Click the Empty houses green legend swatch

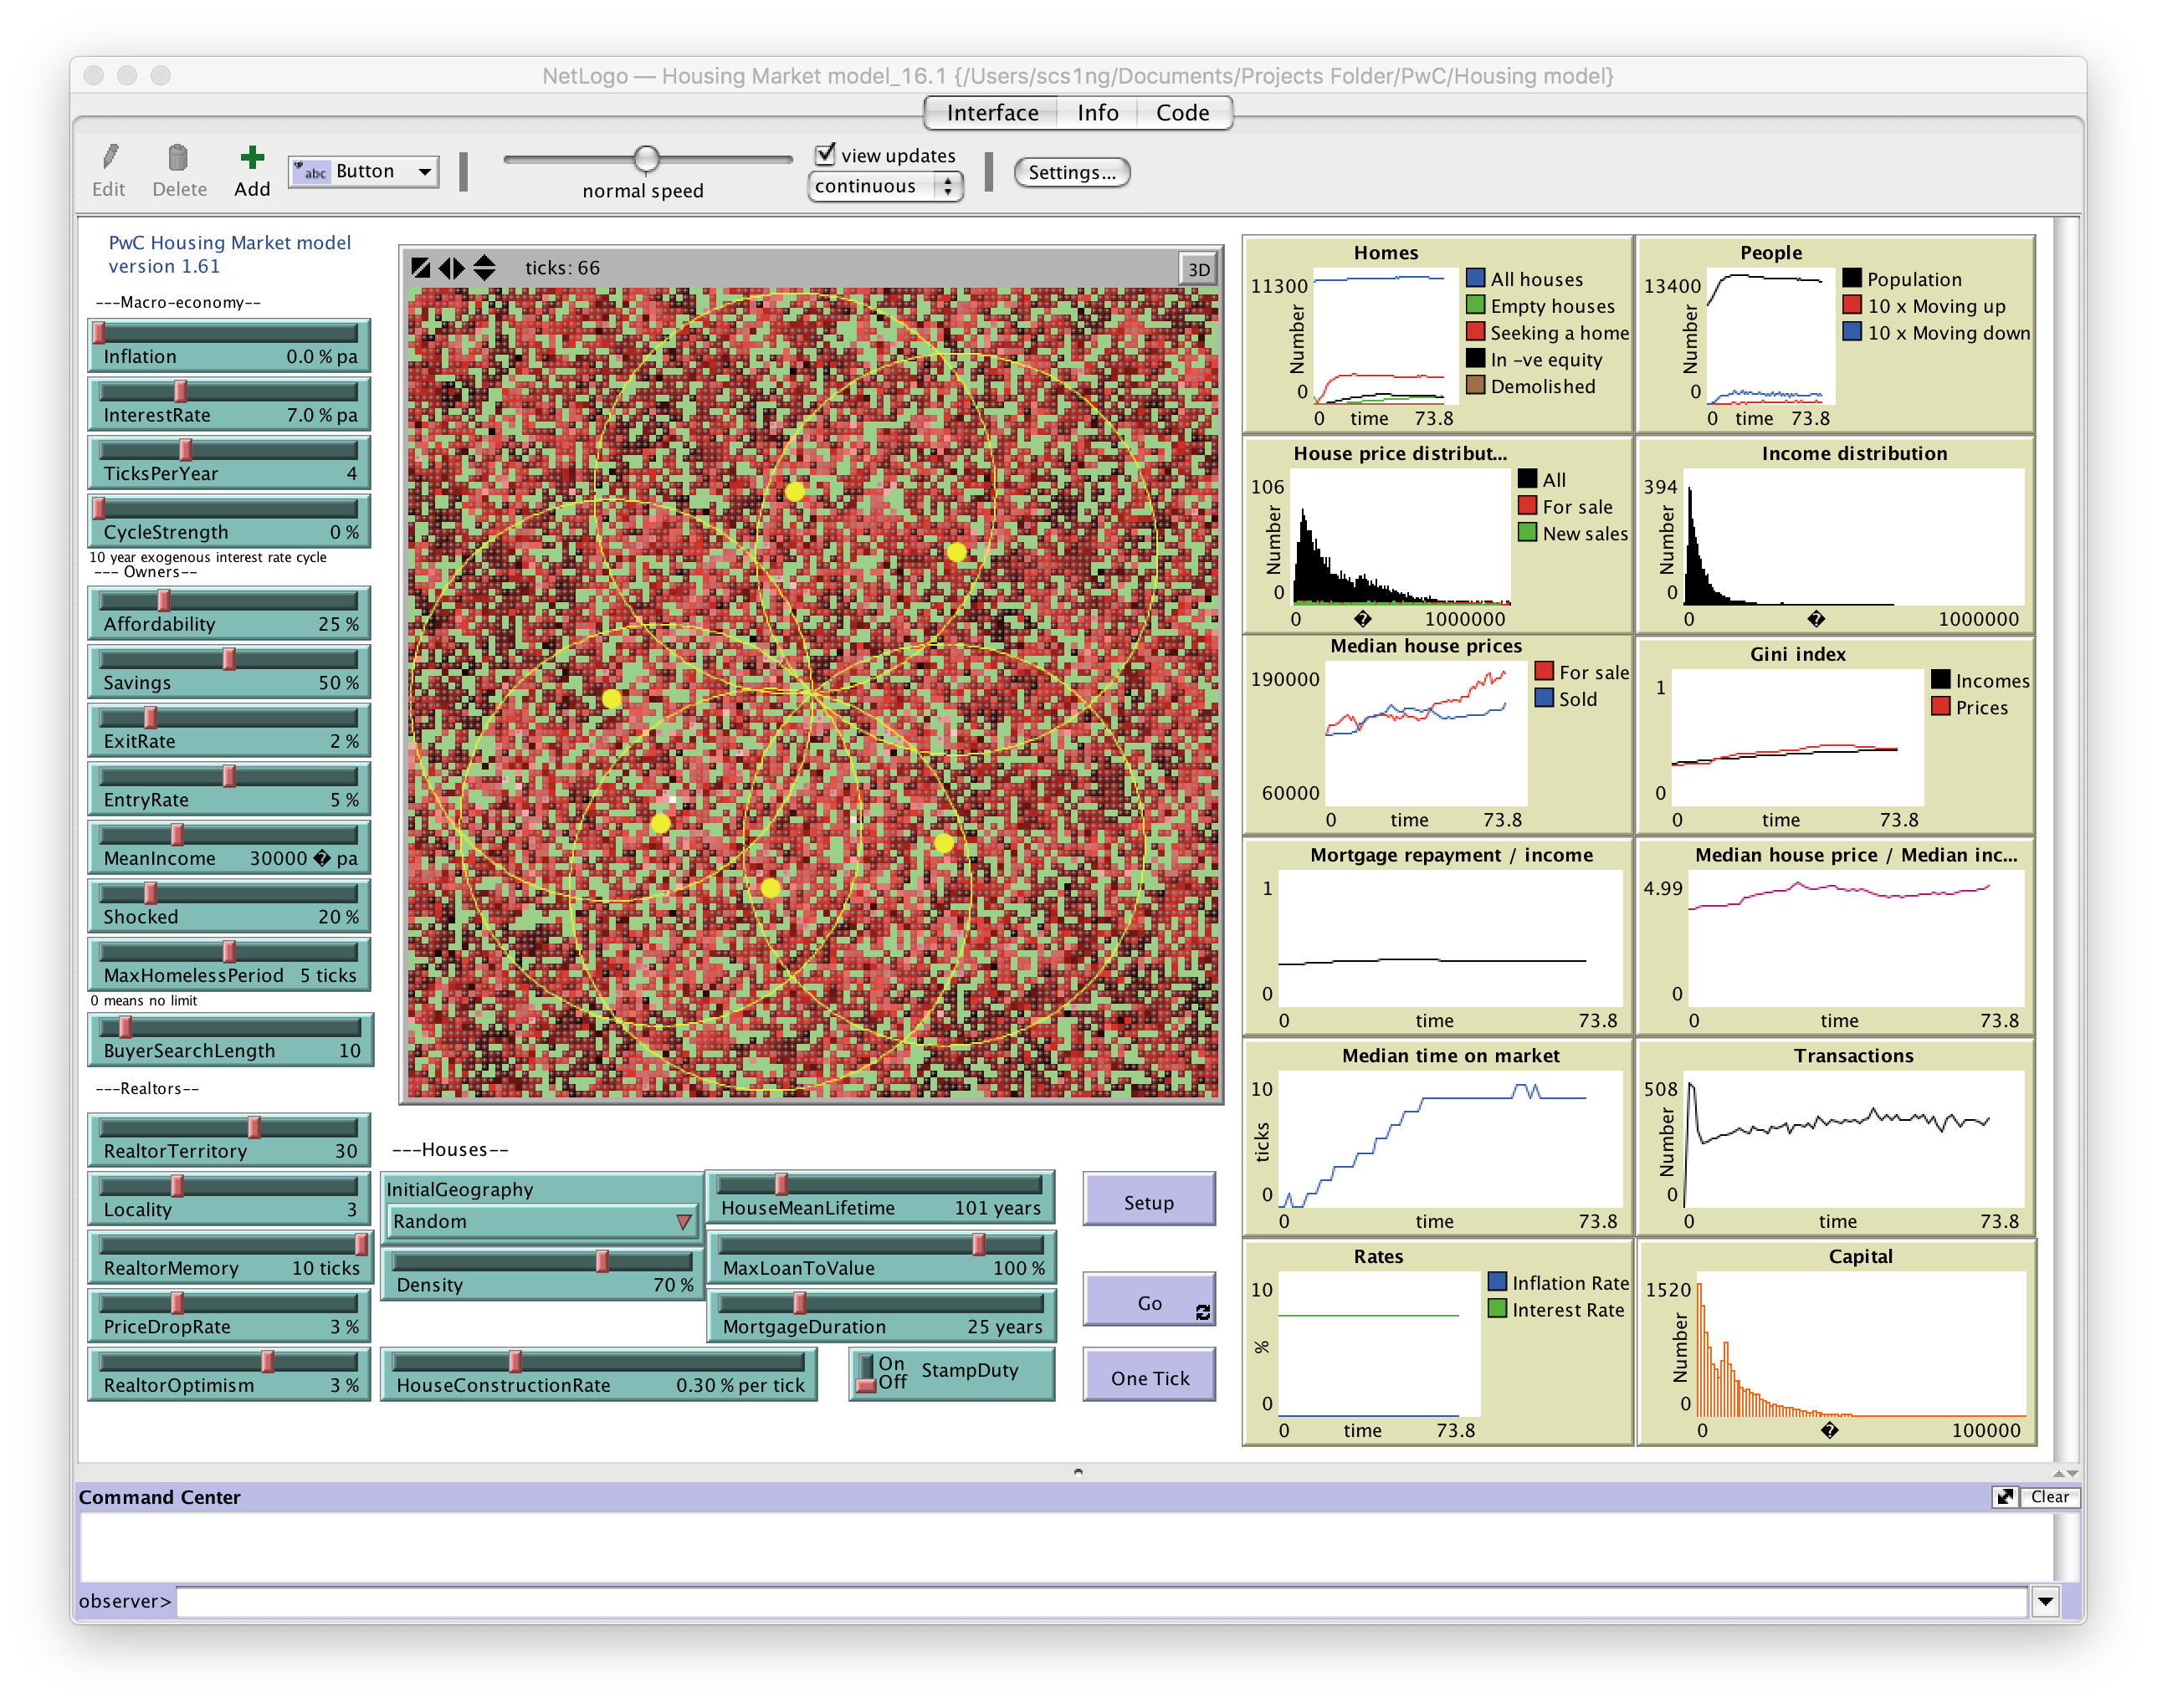tap(1476, 305)
